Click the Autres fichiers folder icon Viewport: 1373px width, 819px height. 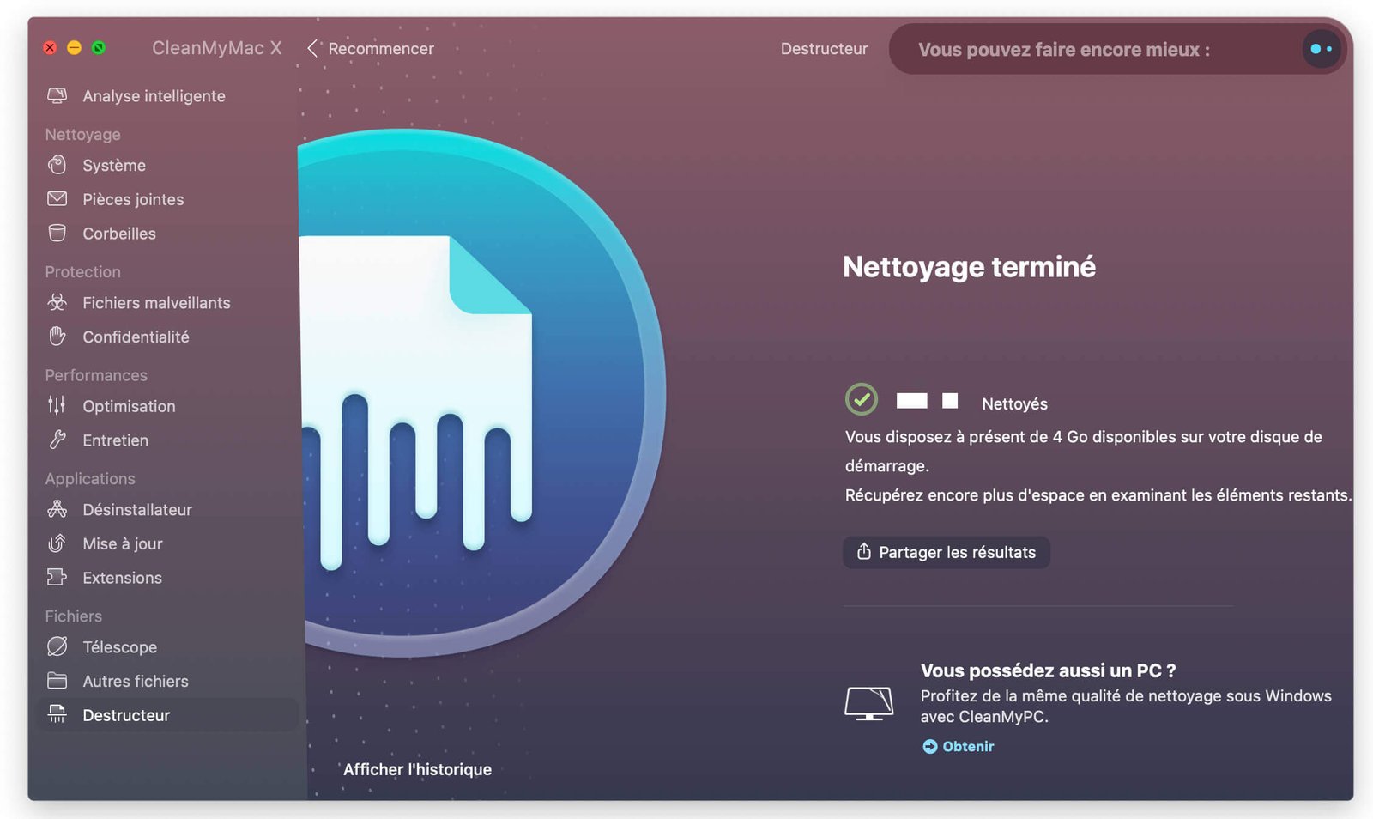point(57,681)
